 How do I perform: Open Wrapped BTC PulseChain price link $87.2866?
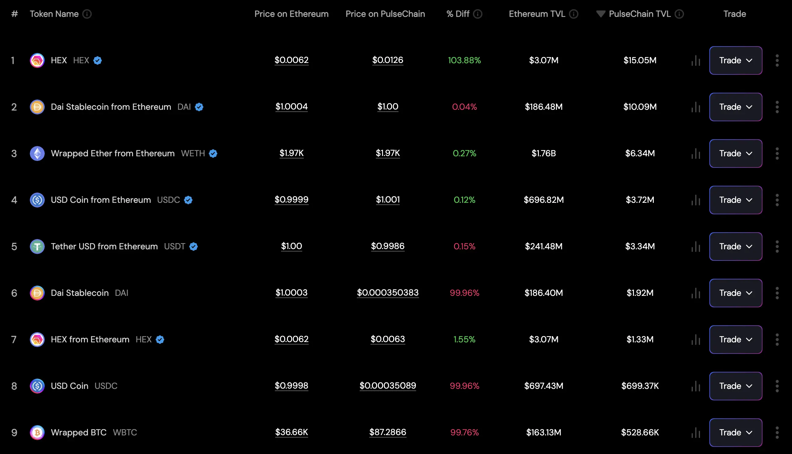point(388,432)
